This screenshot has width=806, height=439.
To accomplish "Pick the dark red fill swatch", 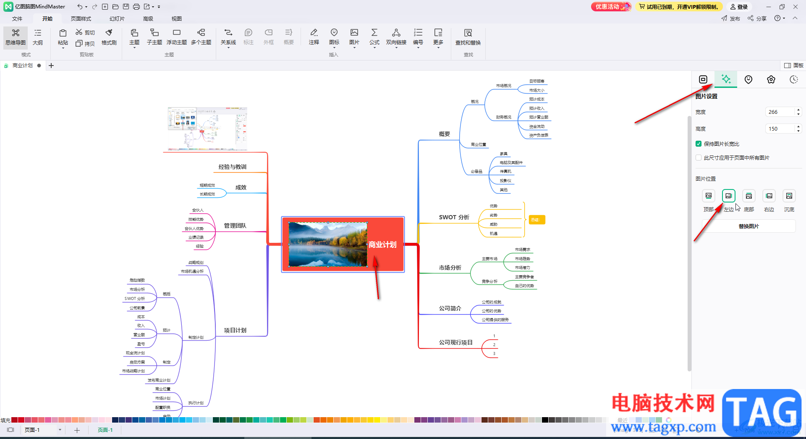I will (15, 420).
